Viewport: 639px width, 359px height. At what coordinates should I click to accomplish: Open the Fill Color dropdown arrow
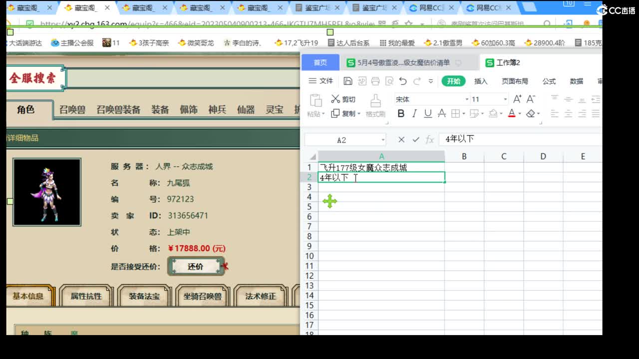[x=500, y=114]
